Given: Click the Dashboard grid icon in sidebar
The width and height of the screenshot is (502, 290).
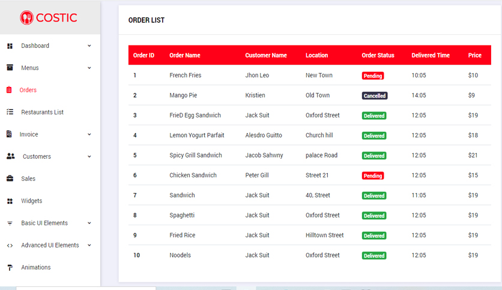Looking at the screenshot, I should [x=10, y=46].
